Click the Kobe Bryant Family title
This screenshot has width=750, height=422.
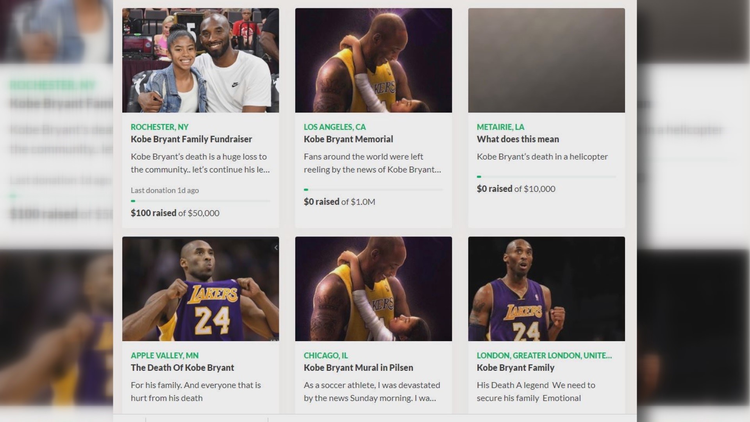(x=516, y=368)
